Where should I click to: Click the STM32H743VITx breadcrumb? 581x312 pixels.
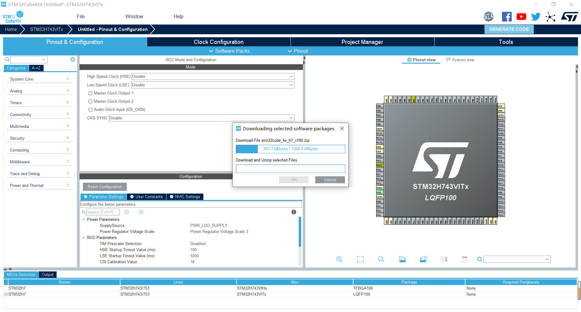pos(47,29)
